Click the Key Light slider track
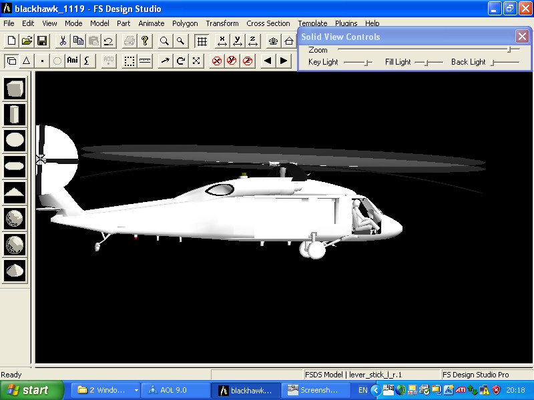Viewport: 534px width, 400px height. pos(358,62)
